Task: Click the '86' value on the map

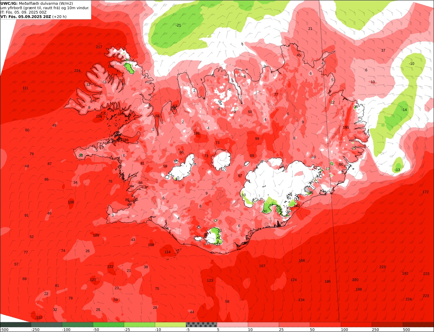Action: coord(46,179)
